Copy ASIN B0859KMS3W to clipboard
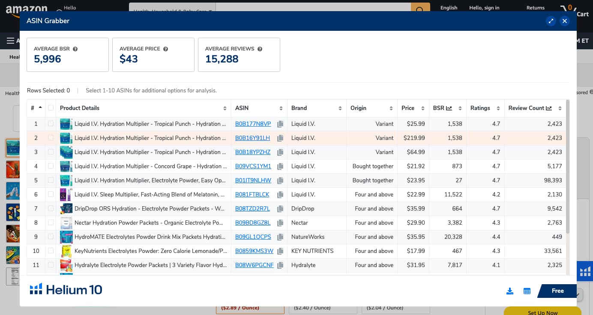 280,251
